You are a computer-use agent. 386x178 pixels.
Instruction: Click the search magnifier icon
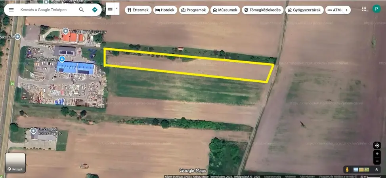pyautogui.click(x=81, y=9)
